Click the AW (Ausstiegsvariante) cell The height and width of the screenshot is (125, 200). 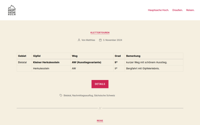[x=92, y=62]
